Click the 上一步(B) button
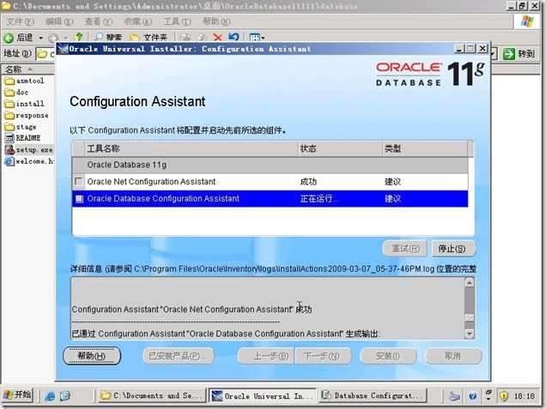The height and width of the screenshot is (409, 545). tap(266, 356)
